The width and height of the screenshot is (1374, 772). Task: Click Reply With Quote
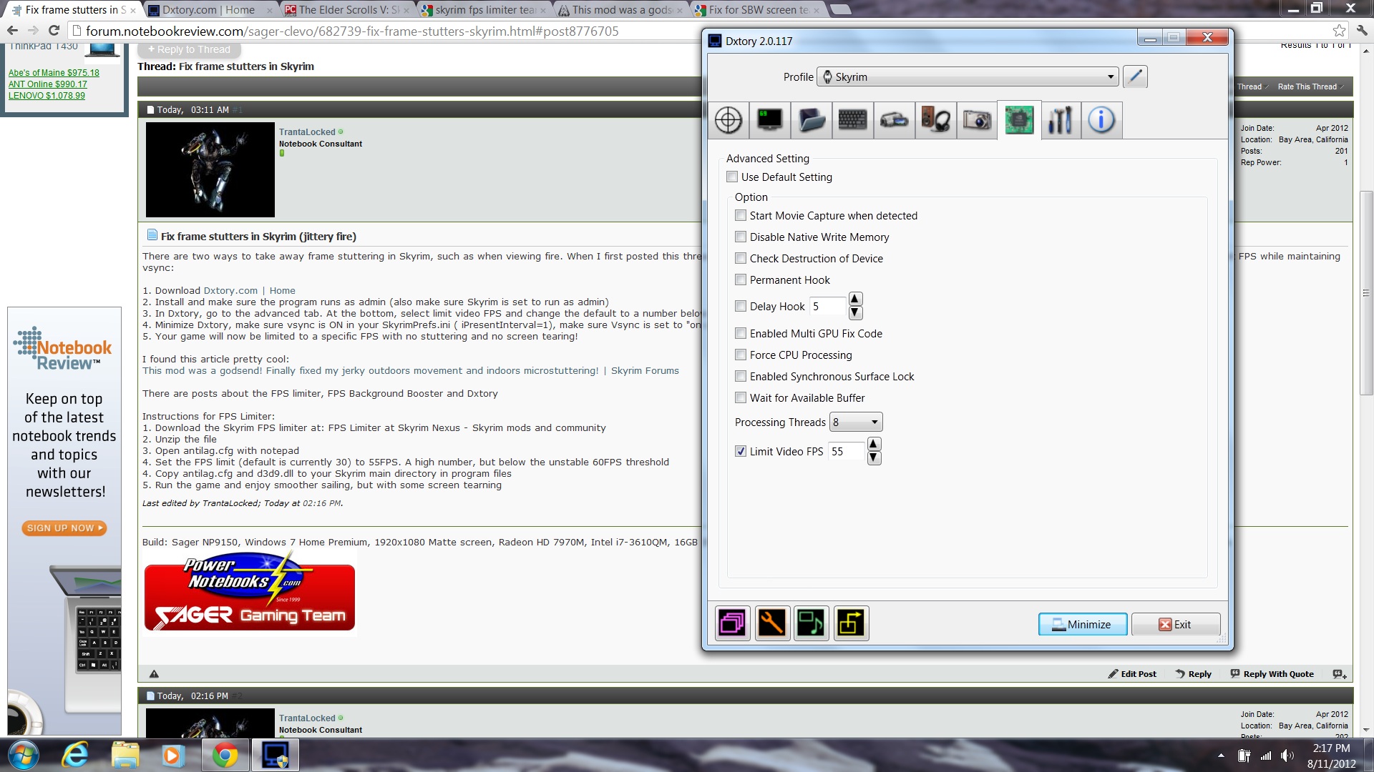1272,673
